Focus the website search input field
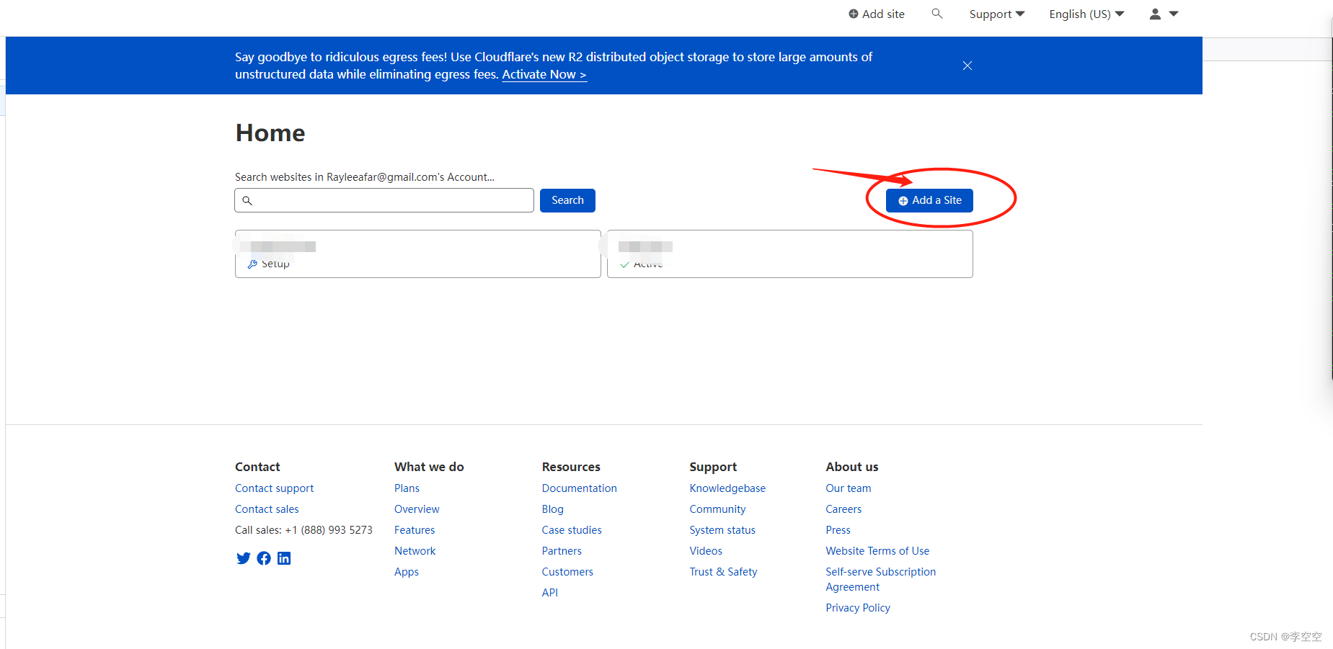Viewport: 1333px width, 649px height. [x=384, y=200]
